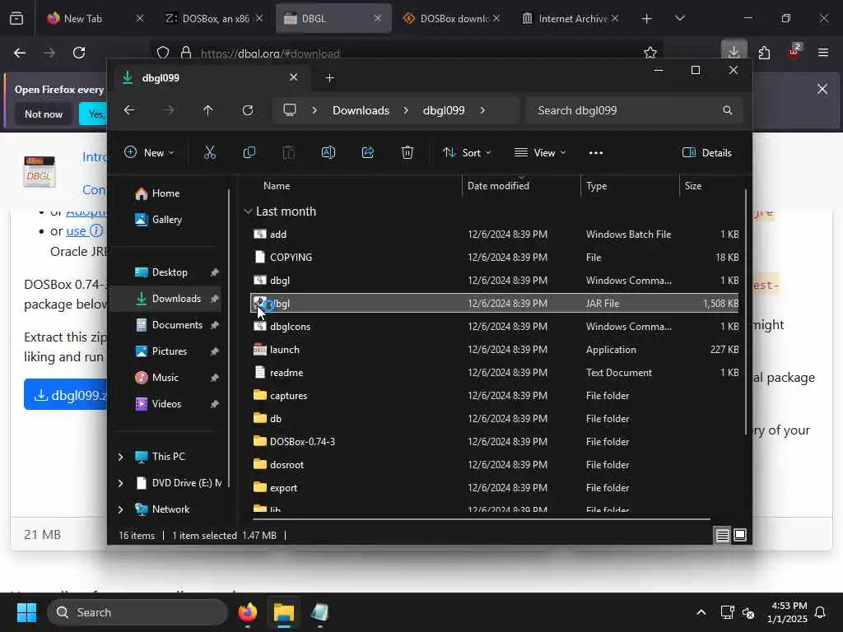Sort by the Name column header
The image size is (843, 632).
click(x=277, y=186)
